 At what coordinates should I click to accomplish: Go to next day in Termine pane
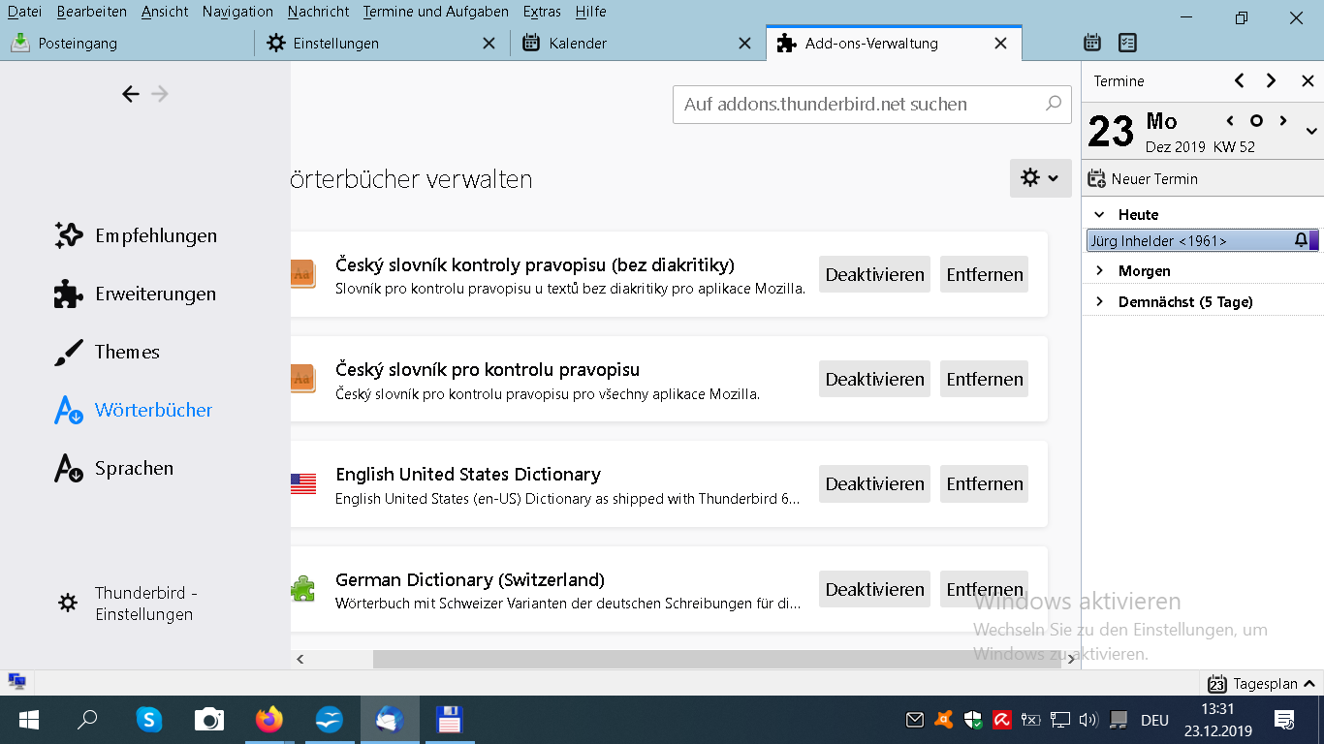(x=1283, y=121)
